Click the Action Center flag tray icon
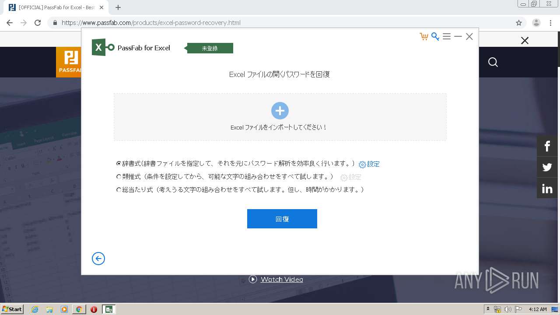Viewport: 560px width, 315px height. (x=518, y=309)
